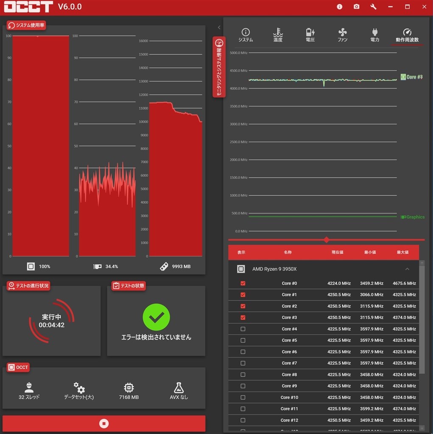Select the 動作周波数 frequency tab
The height and width of the screenshot is (434, 433).
tap(407, 35)
